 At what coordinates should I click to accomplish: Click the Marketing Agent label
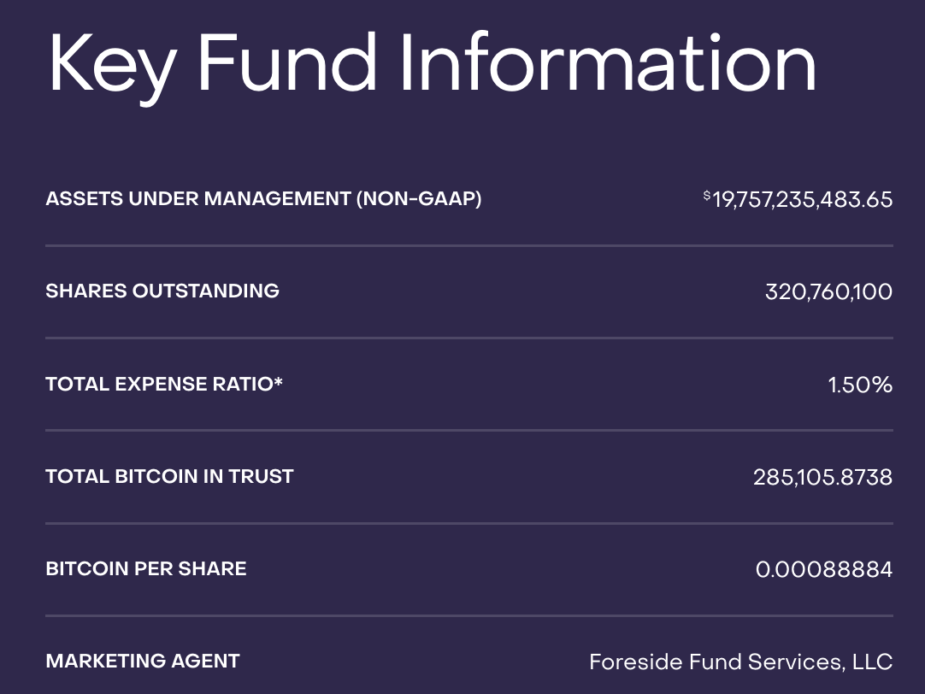143,661
